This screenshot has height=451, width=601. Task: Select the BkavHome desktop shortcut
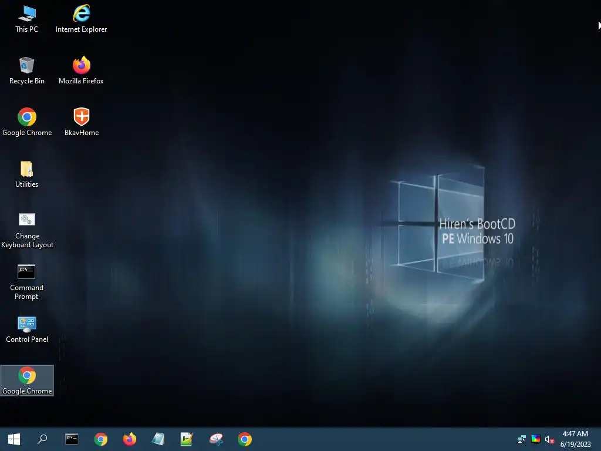click(x=82, y=122)
